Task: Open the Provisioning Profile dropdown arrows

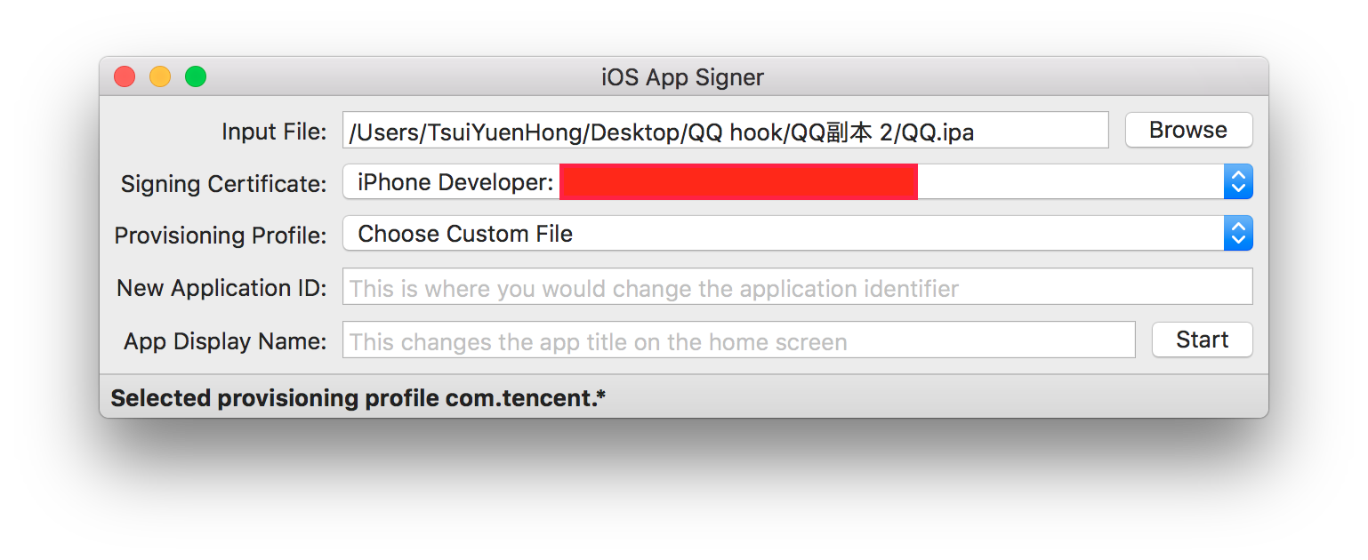Action: point(1238,234)
